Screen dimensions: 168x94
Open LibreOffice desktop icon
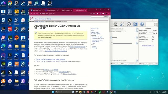(x=17, y=74)
